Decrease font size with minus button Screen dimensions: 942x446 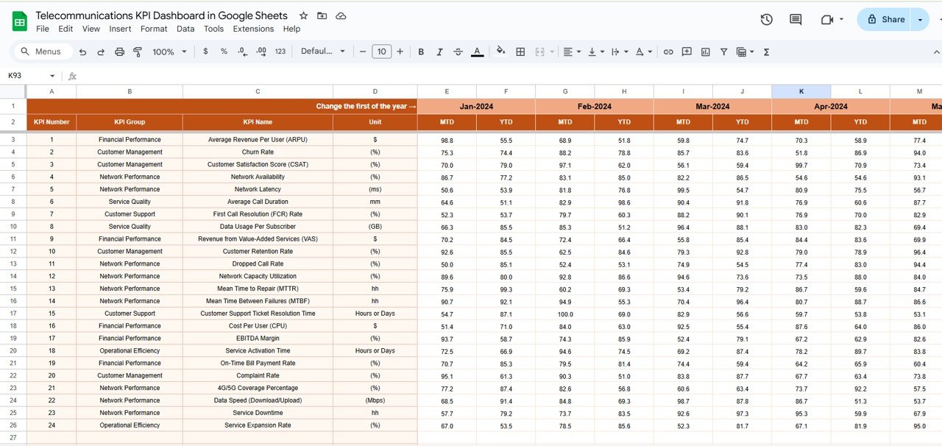coord(362,52)
